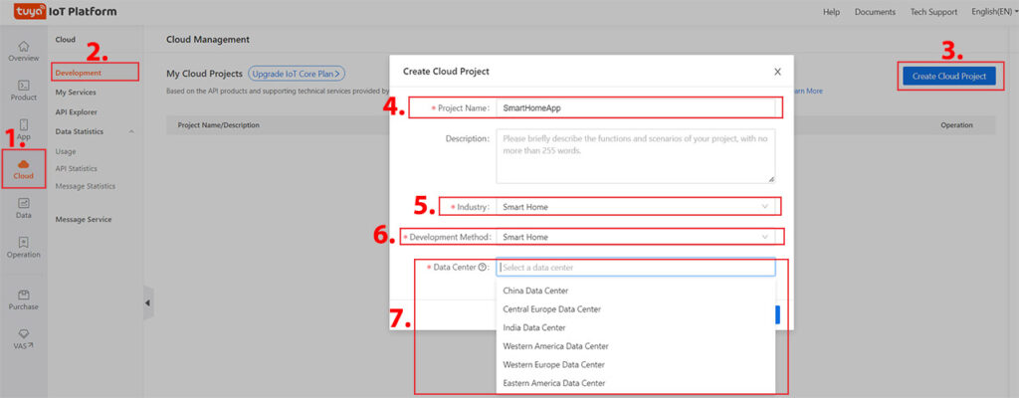Screen dimensions: 1019x398
Task: Open the Data sidebar icon
Action: 23,207
